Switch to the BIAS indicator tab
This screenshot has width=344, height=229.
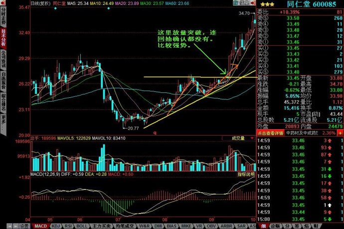coord(172,226)
